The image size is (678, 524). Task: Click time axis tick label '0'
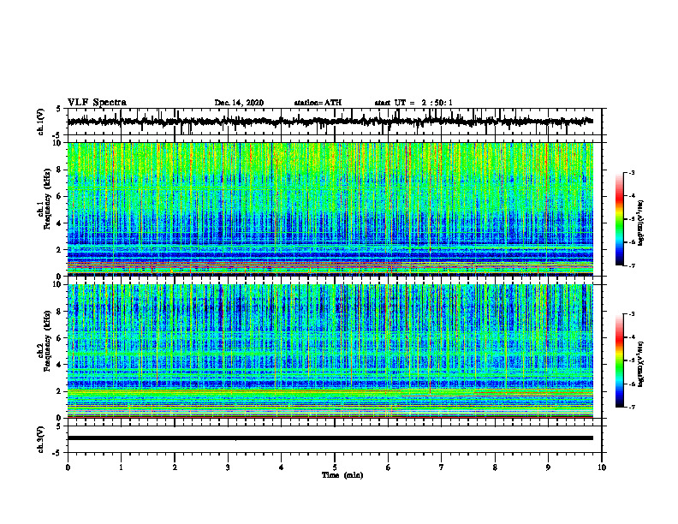(x=68, y=467)
